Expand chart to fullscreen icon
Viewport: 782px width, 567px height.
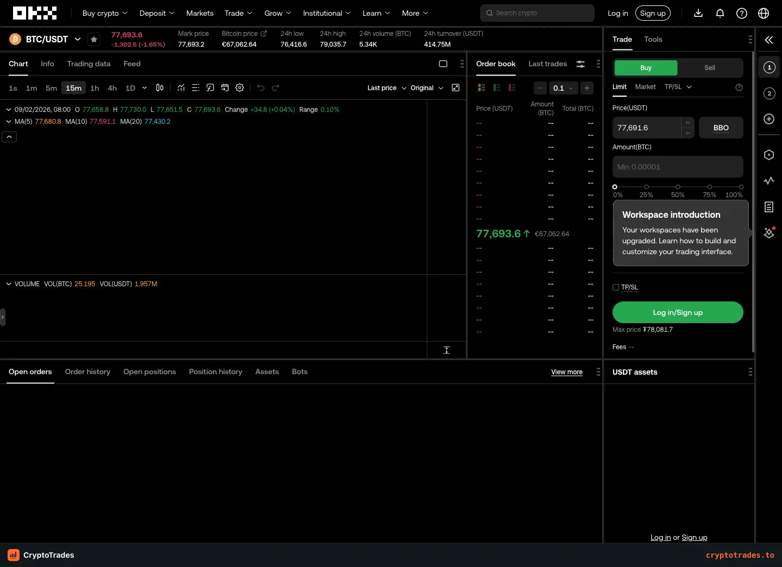tap(456, 87)
